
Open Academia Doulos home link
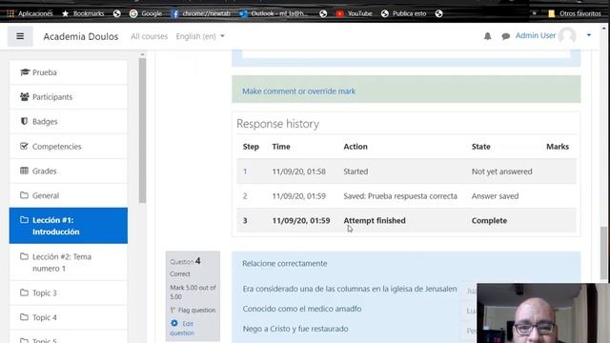click(x=81, y=36)
